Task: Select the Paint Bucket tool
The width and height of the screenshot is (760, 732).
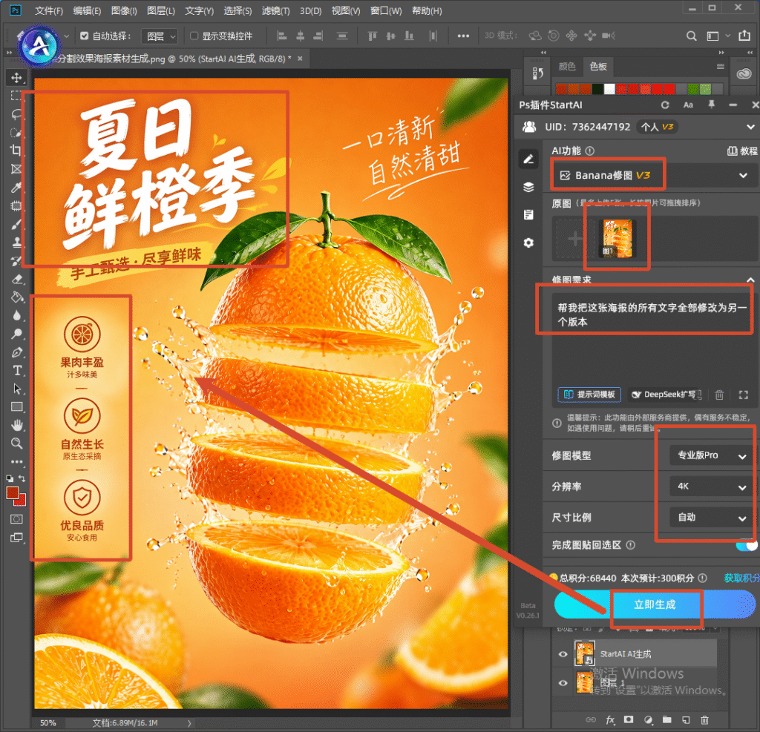Action: 16,297
